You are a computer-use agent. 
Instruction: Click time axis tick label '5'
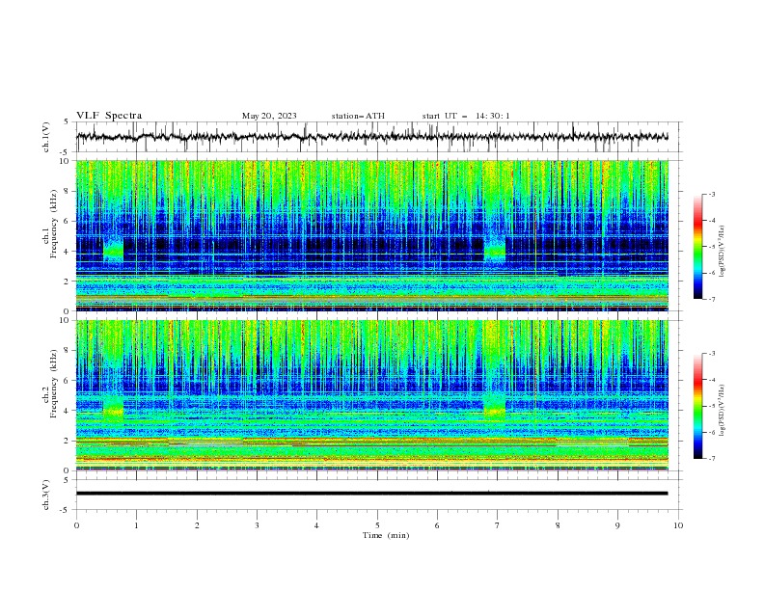[x=377, y=525]
